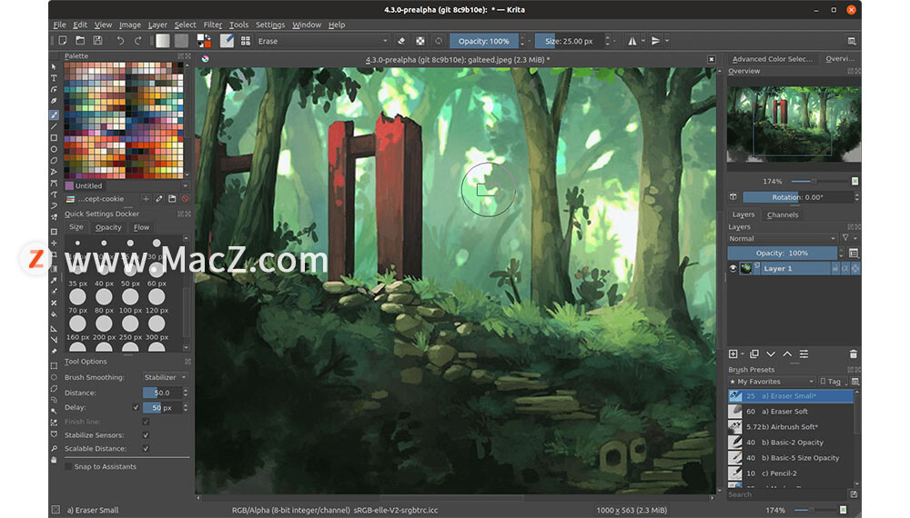Open the Tag button in Brush Presets
The image size is (910, 518).
pos(832,382)
